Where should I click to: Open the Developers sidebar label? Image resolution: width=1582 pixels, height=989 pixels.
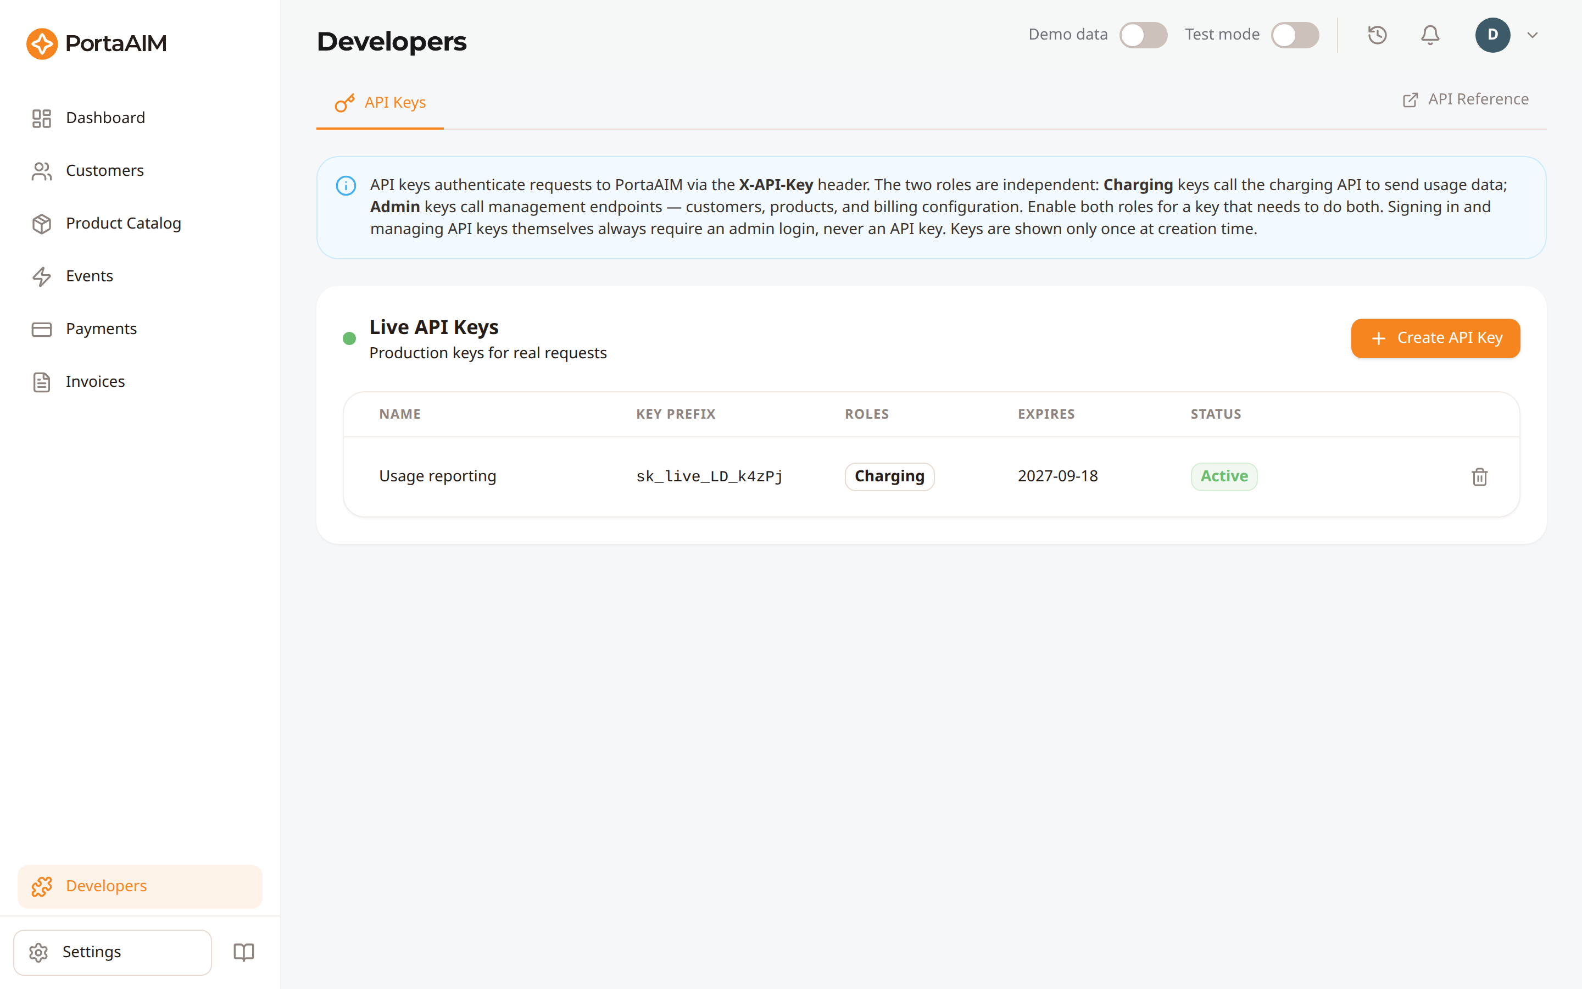[x=107, y=886]
